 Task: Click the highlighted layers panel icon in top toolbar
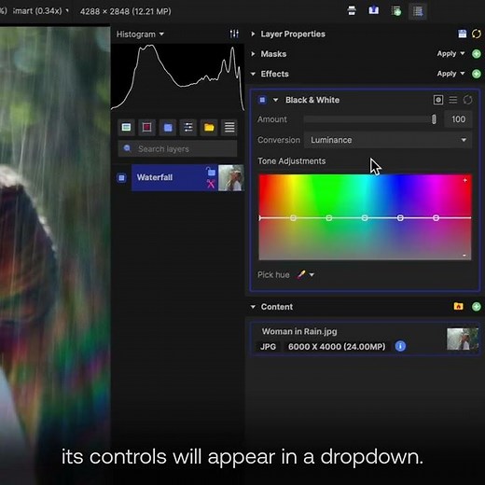(x=418, y=11)
